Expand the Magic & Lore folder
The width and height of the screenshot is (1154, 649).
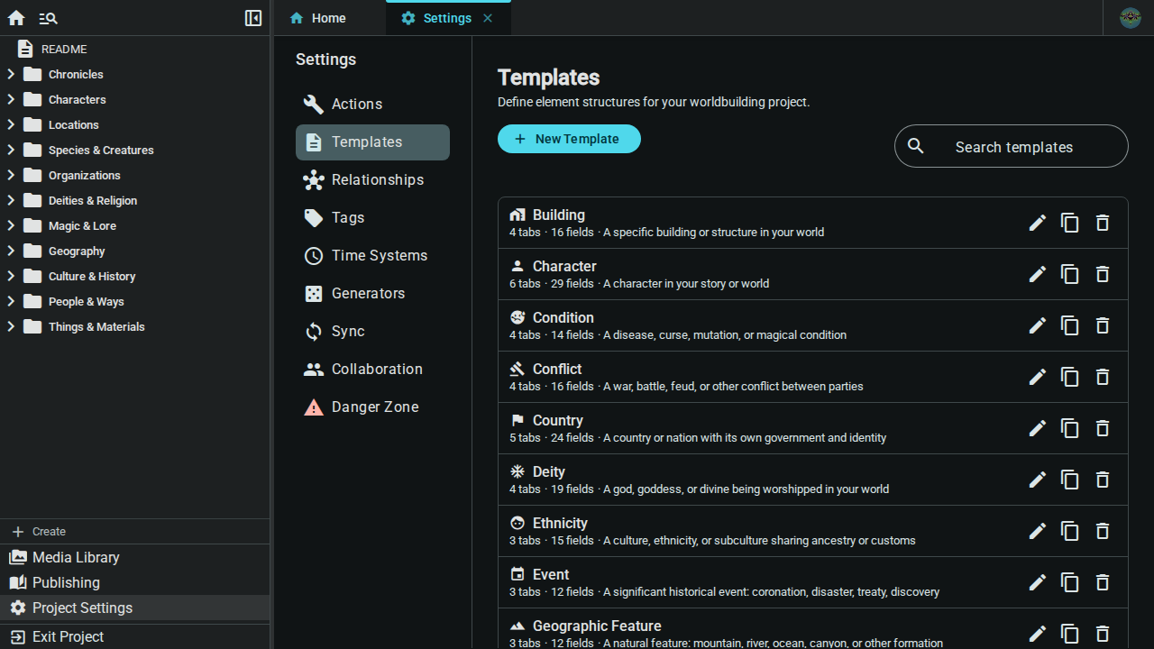11,225
